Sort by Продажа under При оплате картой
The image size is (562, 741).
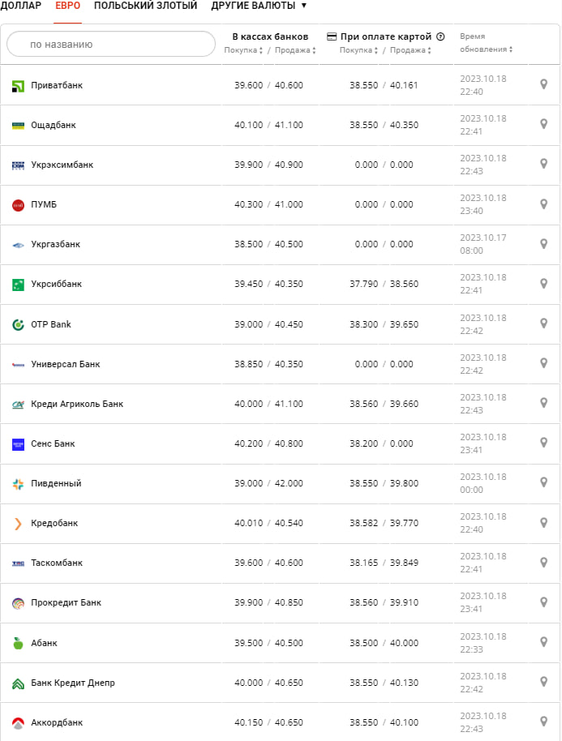411,50
